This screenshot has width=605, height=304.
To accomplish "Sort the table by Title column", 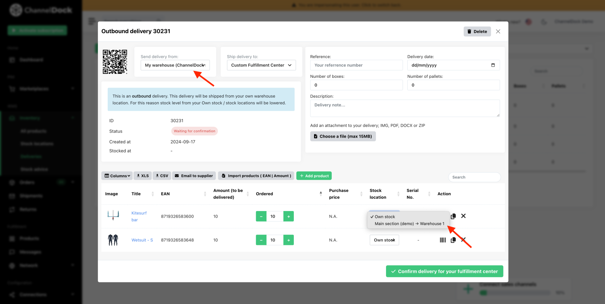I will [153, 194].
